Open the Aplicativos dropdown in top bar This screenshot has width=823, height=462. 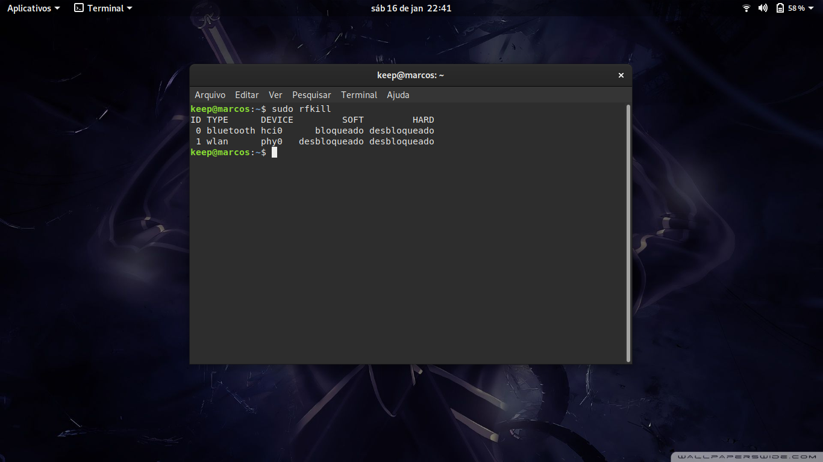(33, 8)
